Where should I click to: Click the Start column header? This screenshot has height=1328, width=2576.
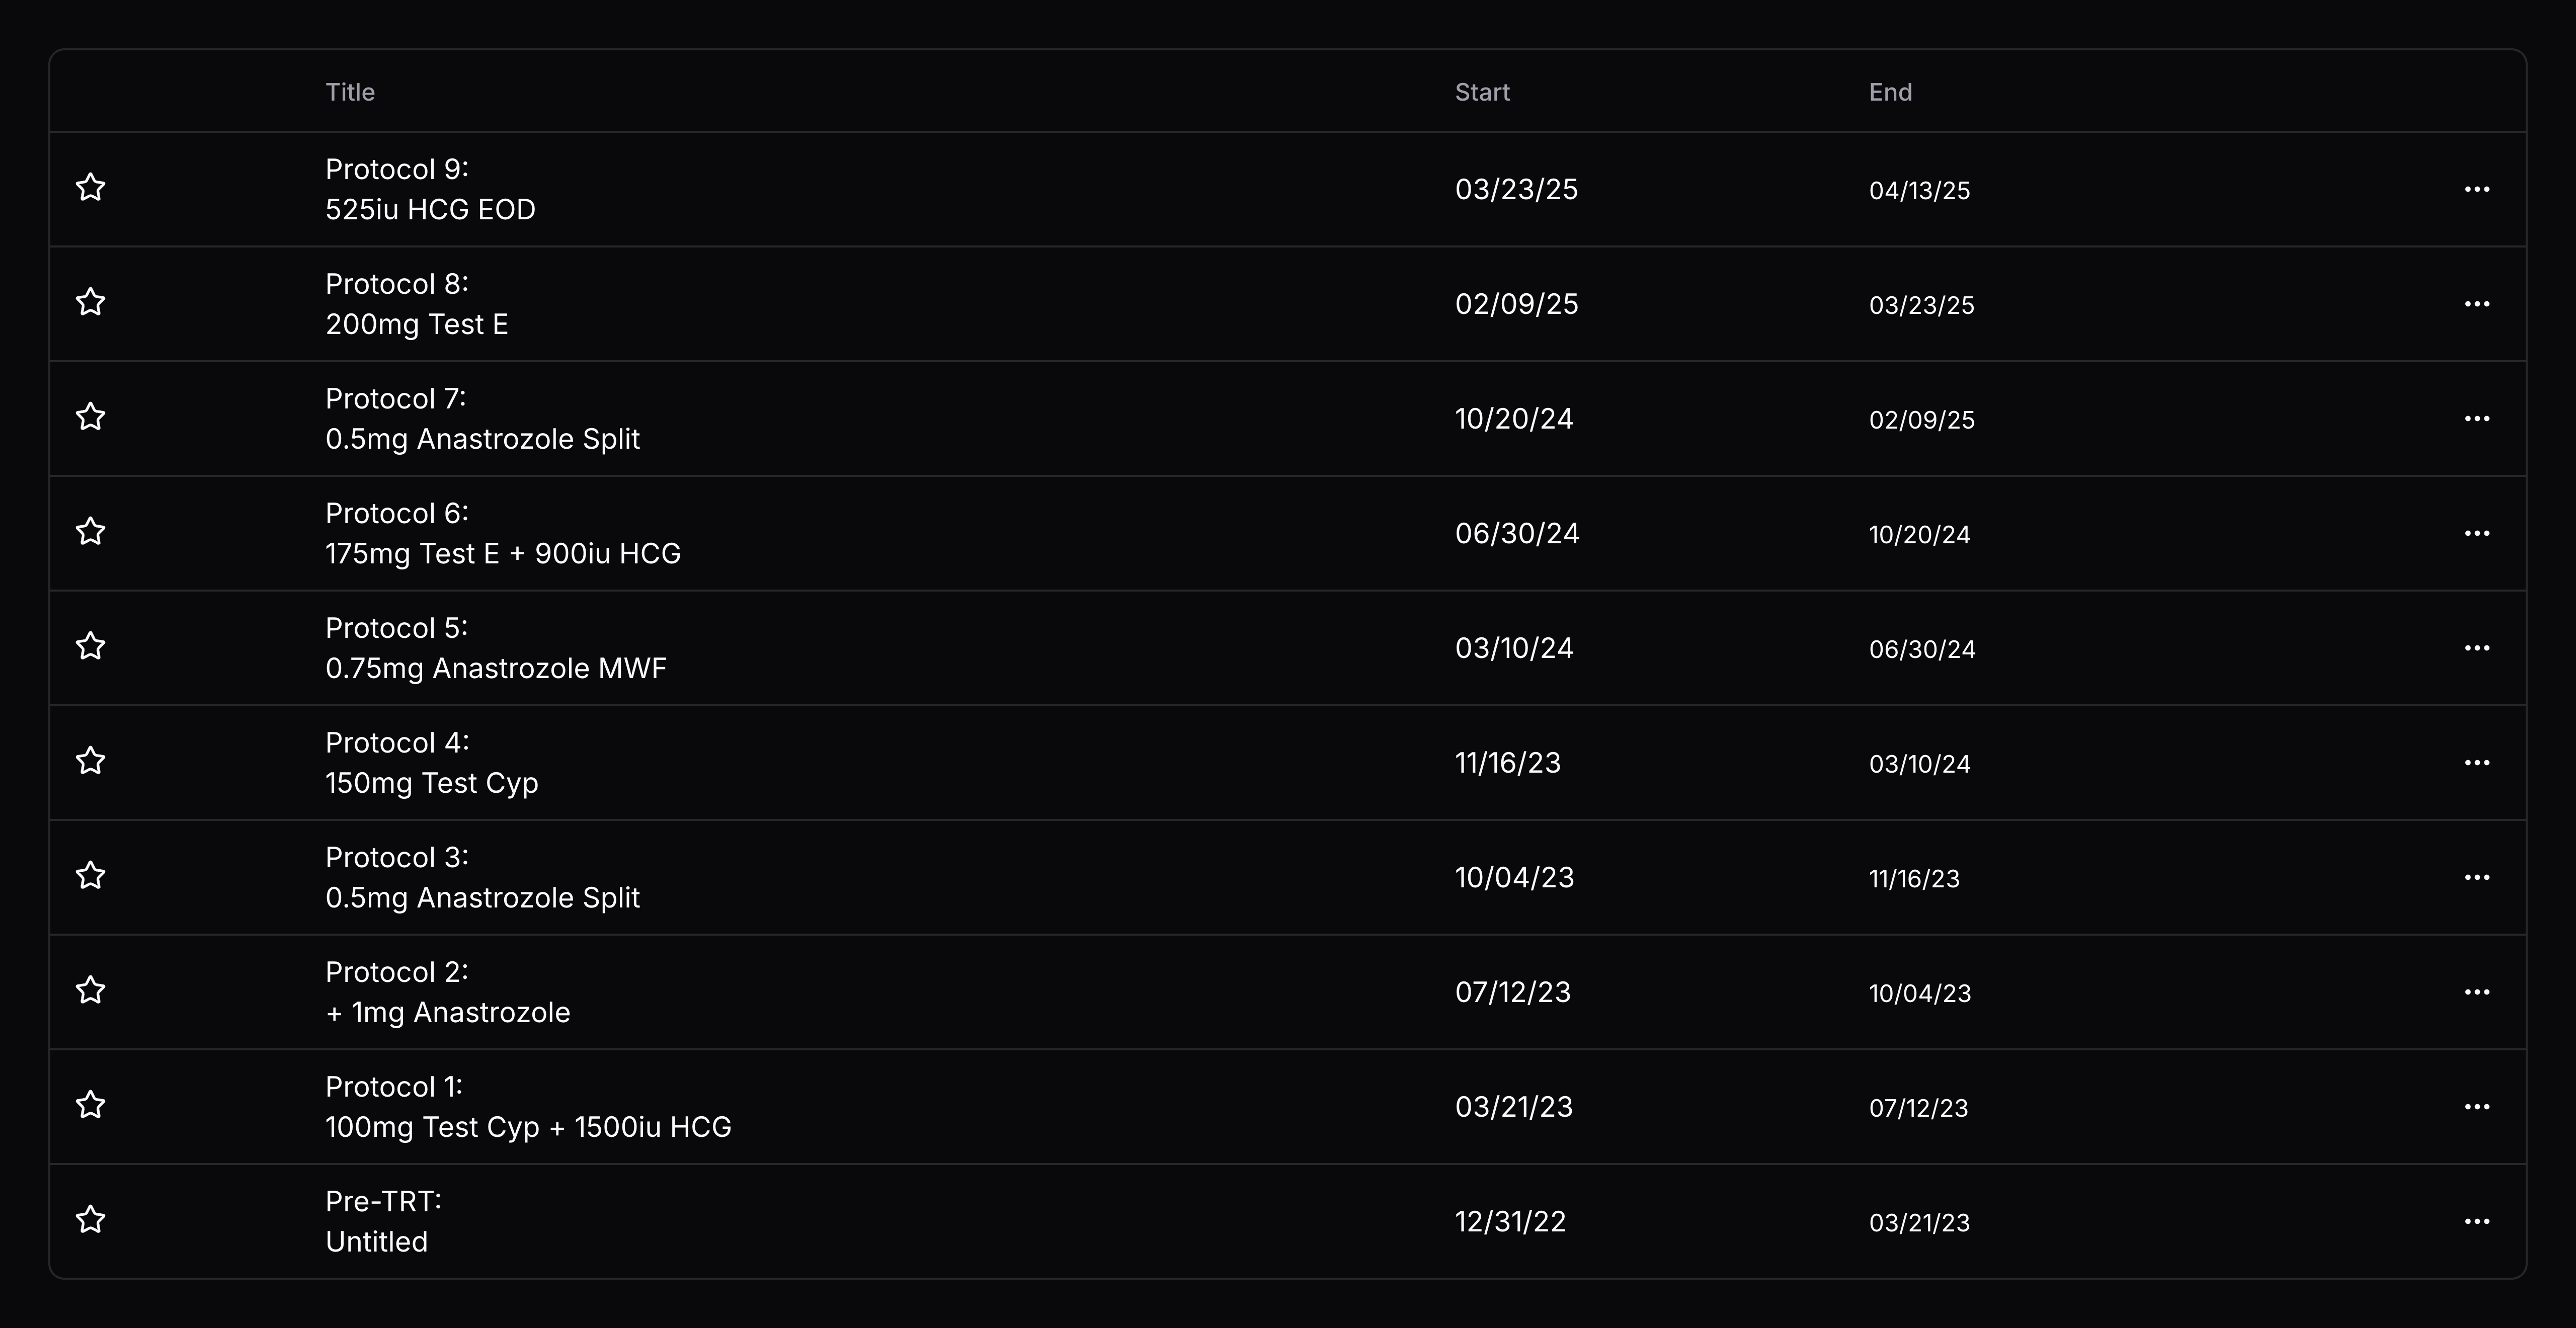[1482, 92]
